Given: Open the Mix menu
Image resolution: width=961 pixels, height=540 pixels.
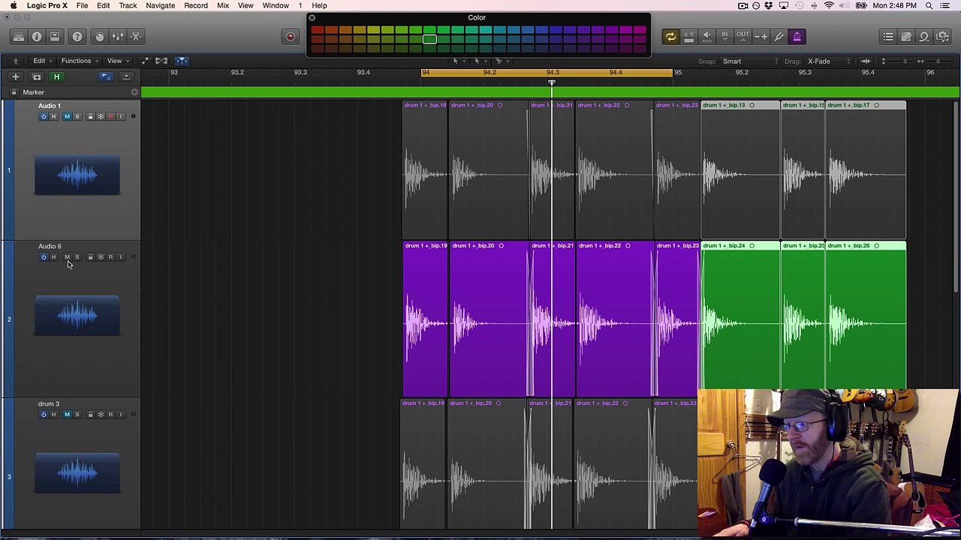Looking at the screenshot, I should (x=223, y=5).
